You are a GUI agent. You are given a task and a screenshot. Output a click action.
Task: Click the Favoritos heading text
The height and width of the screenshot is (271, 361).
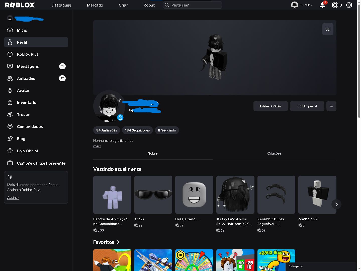(104, 242)
